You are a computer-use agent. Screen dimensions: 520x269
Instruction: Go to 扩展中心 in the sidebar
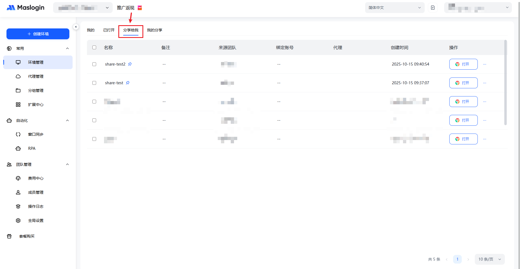[x=35, y=105]
